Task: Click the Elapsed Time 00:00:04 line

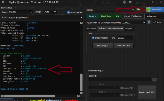Action: (14, 89)
